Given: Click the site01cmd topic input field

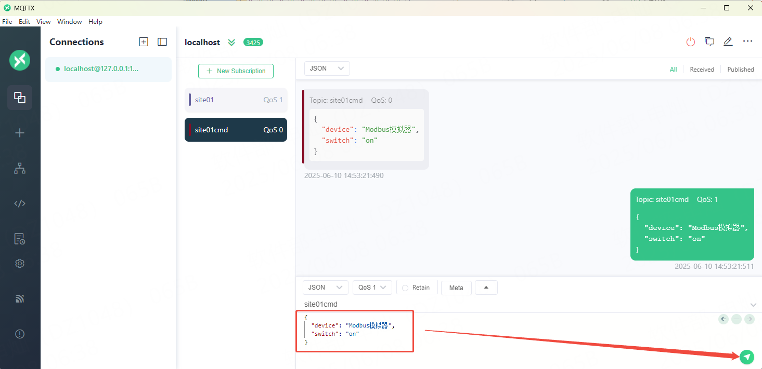Looking at the screenshot, I should [x=520, y=304].
